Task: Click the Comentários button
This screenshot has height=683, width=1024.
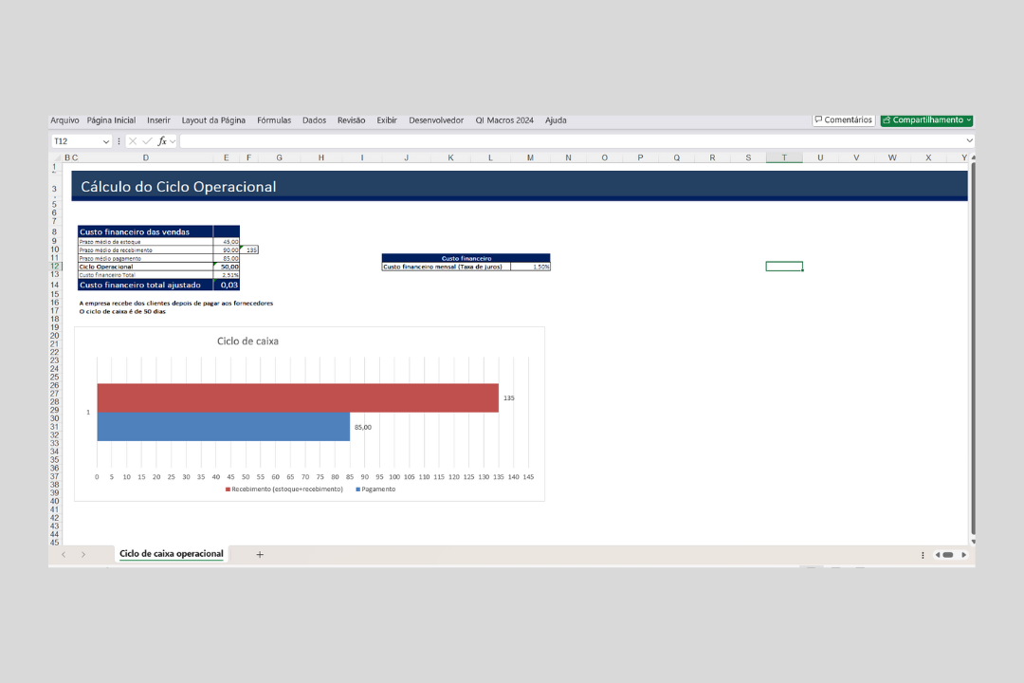Action: click(843, 120)
